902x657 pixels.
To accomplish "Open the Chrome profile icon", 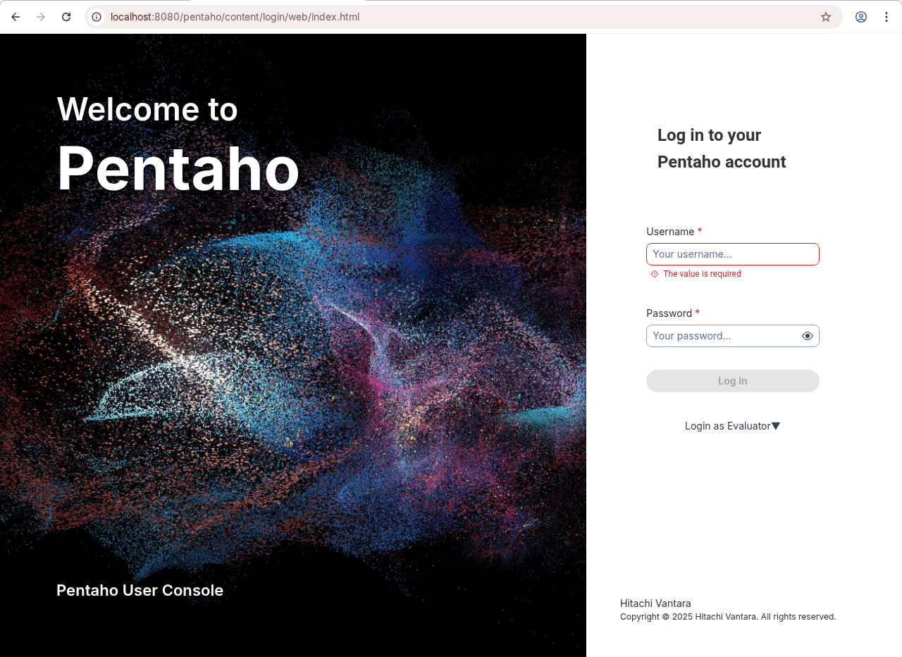I will [x=861, y=17].
